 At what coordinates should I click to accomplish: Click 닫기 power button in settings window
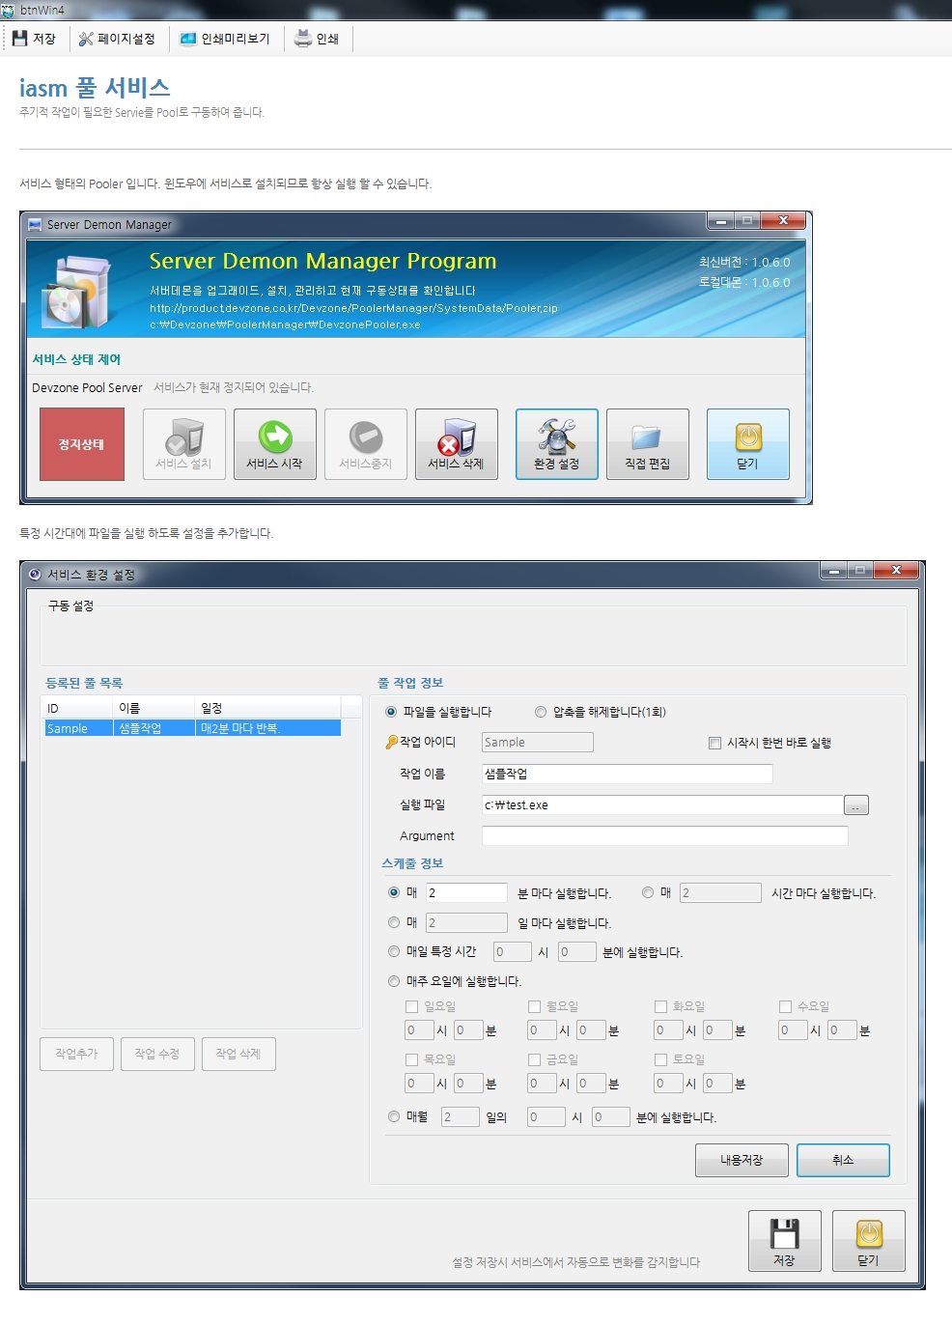(x=868, y=1241)
